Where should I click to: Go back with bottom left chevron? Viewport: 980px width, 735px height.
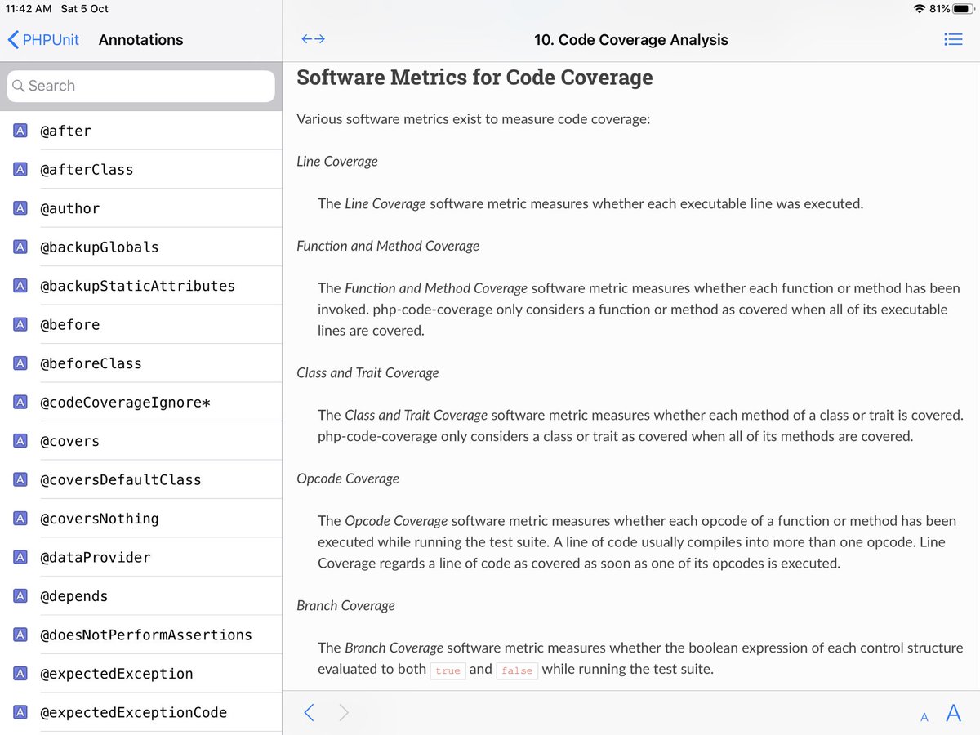click(309, 713)
